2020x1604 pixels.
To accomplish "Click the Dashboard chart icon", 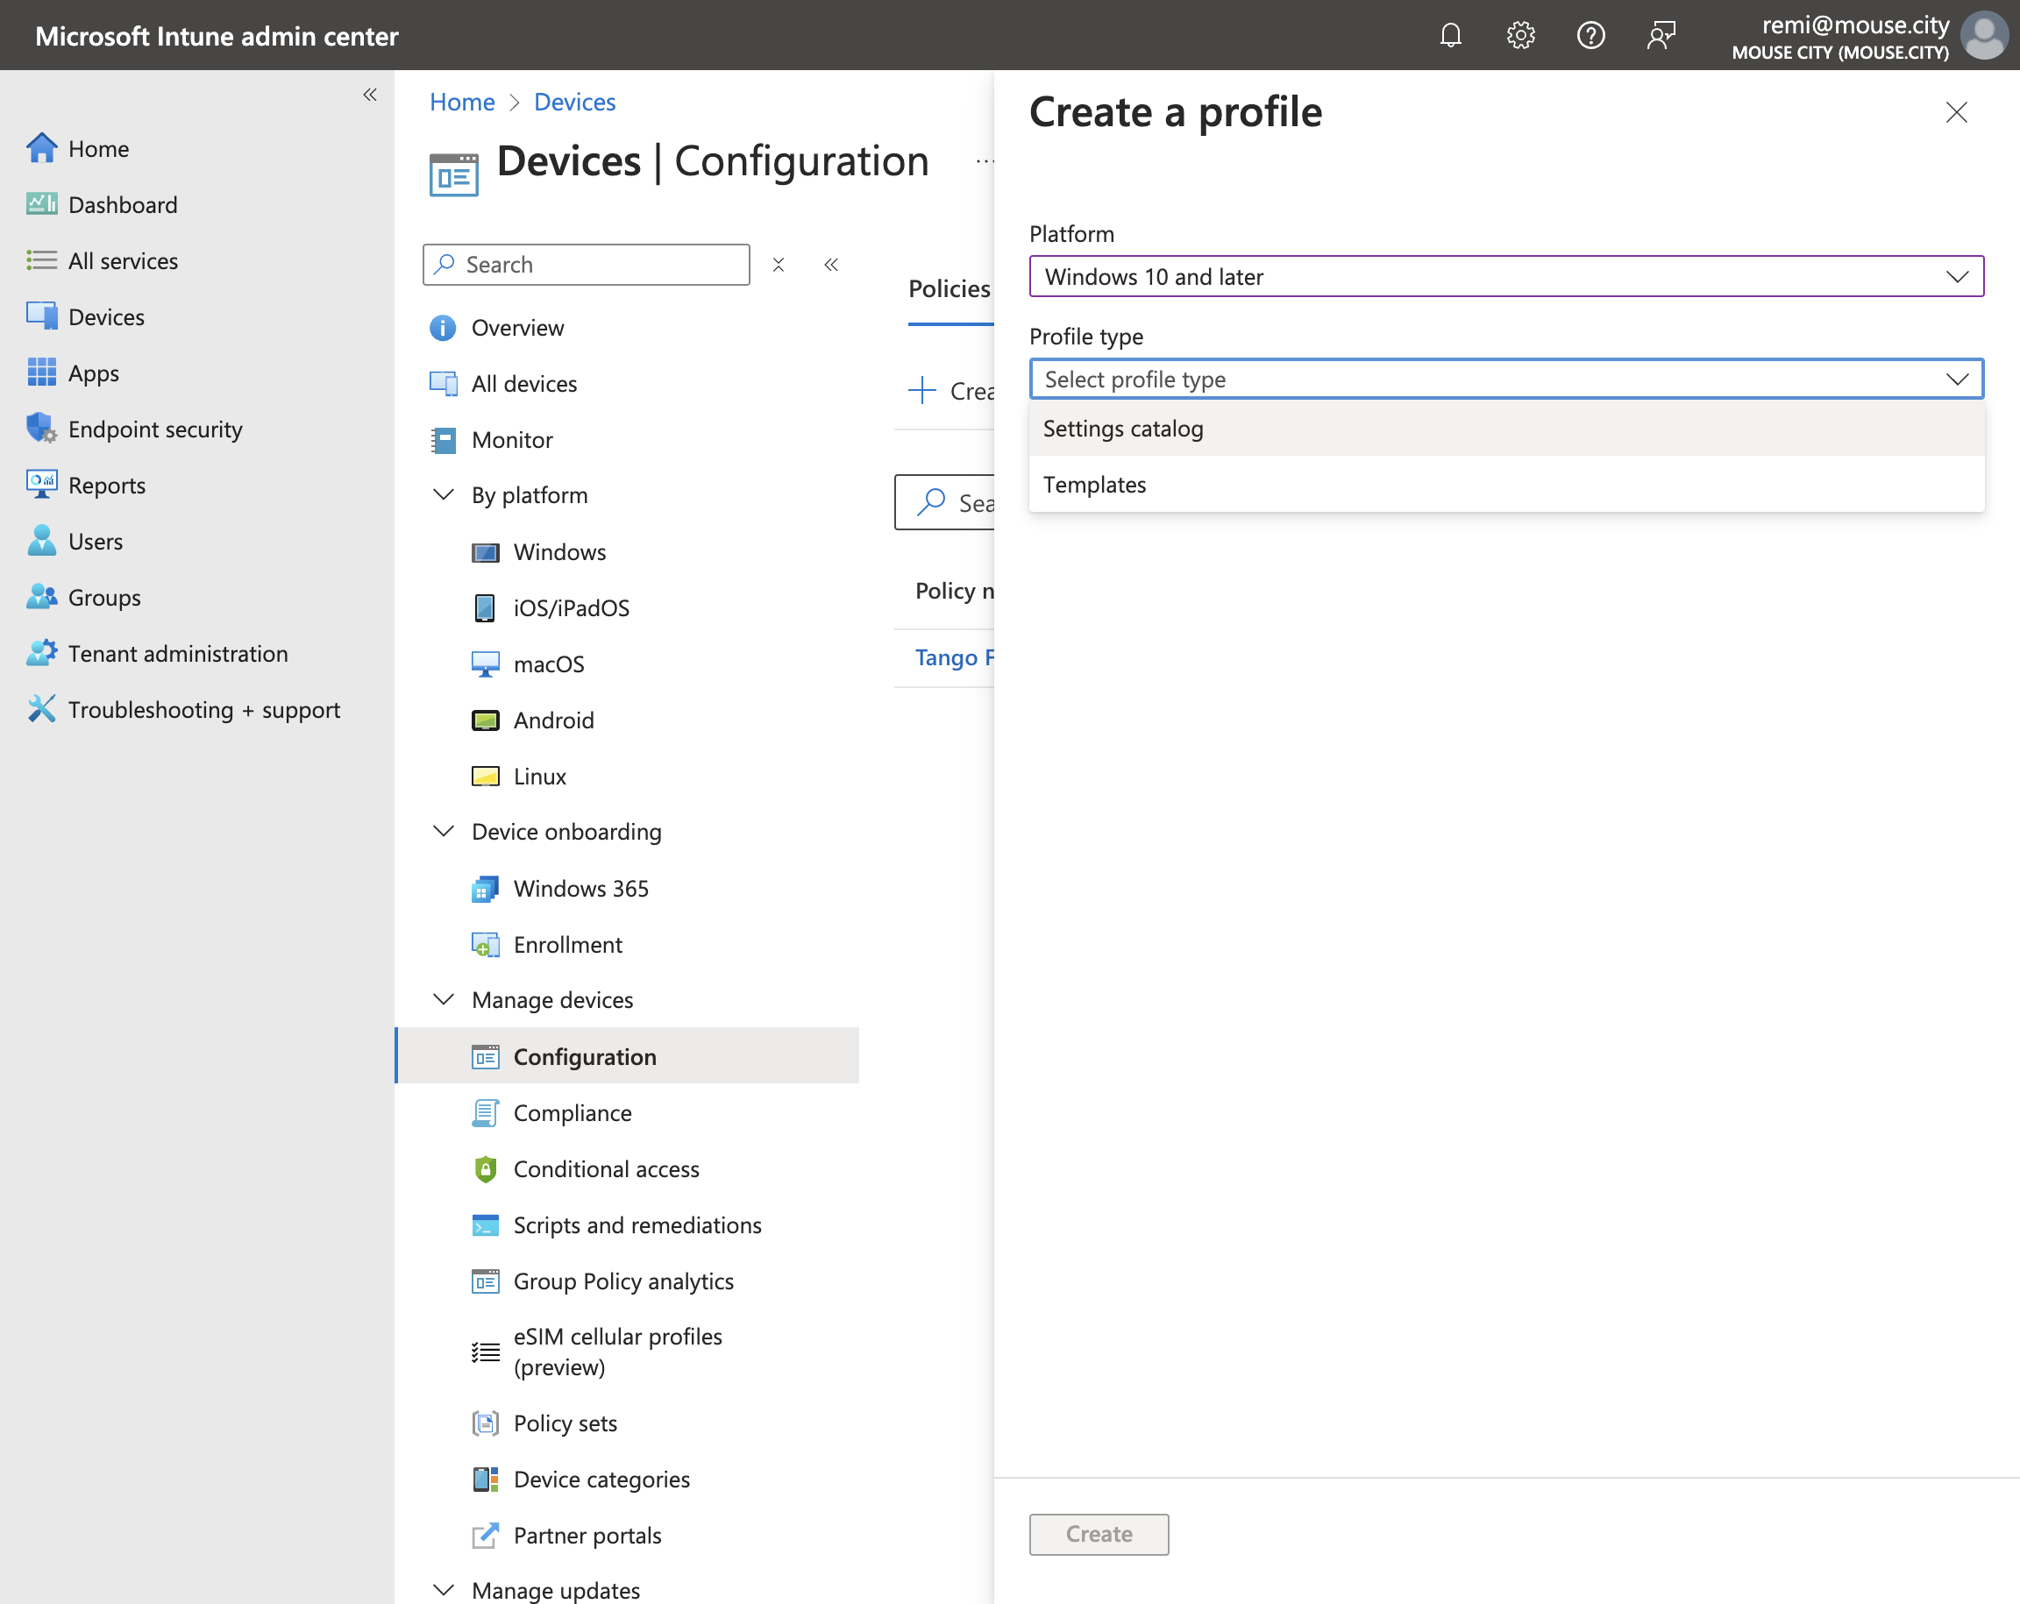I will (41, 204).
